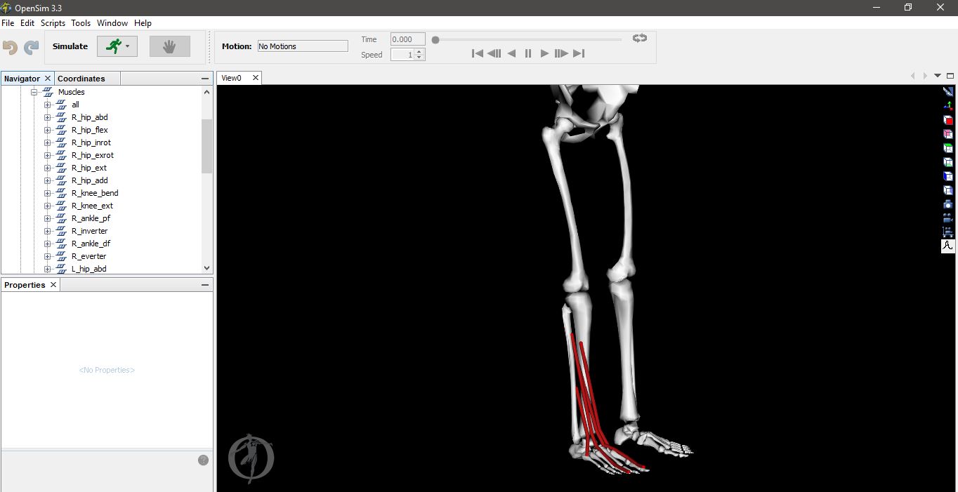958x492 pixels.
Task: Click the camera snapshot icon
Action: (x=948, y=204)
